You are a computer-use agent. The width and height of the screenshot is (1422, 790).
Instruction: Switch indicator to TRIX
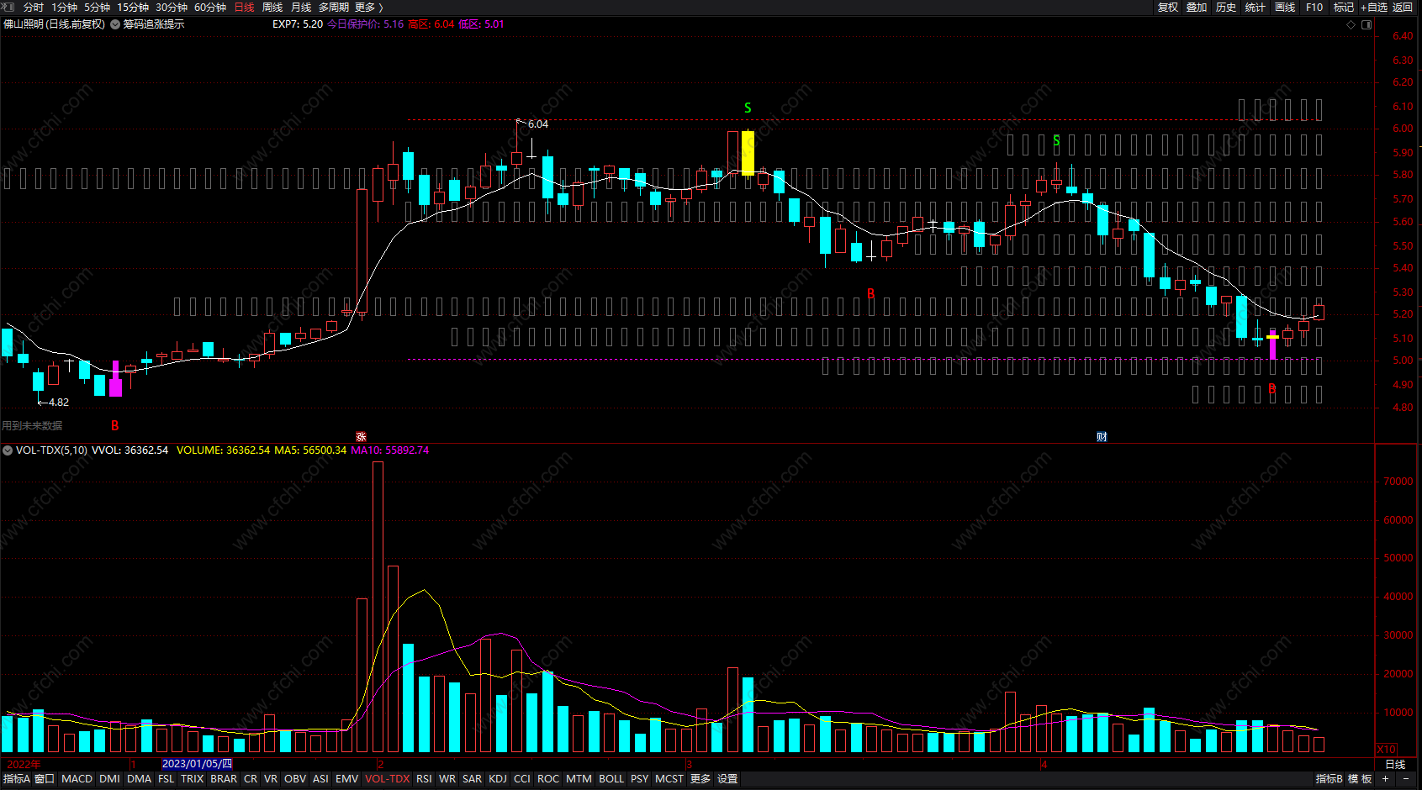193,779
